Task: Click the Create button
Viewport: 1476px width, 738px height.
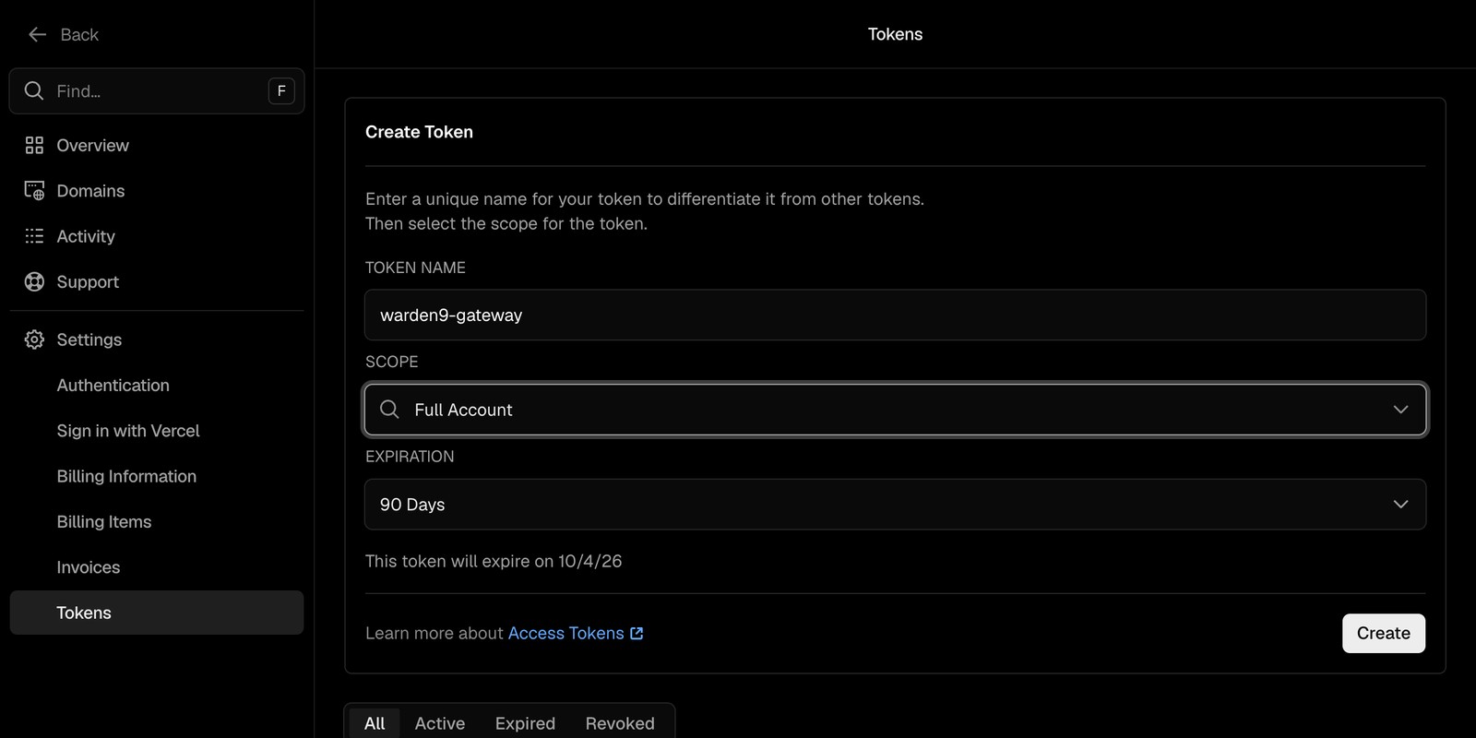Action: tap(1384, 634)
